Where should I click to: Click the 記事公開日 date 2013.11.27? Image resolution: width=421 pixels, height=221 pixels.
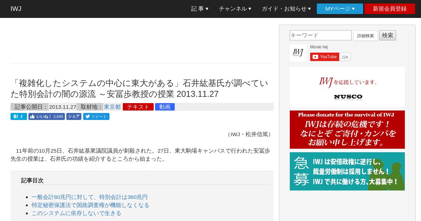pos(62,107)
